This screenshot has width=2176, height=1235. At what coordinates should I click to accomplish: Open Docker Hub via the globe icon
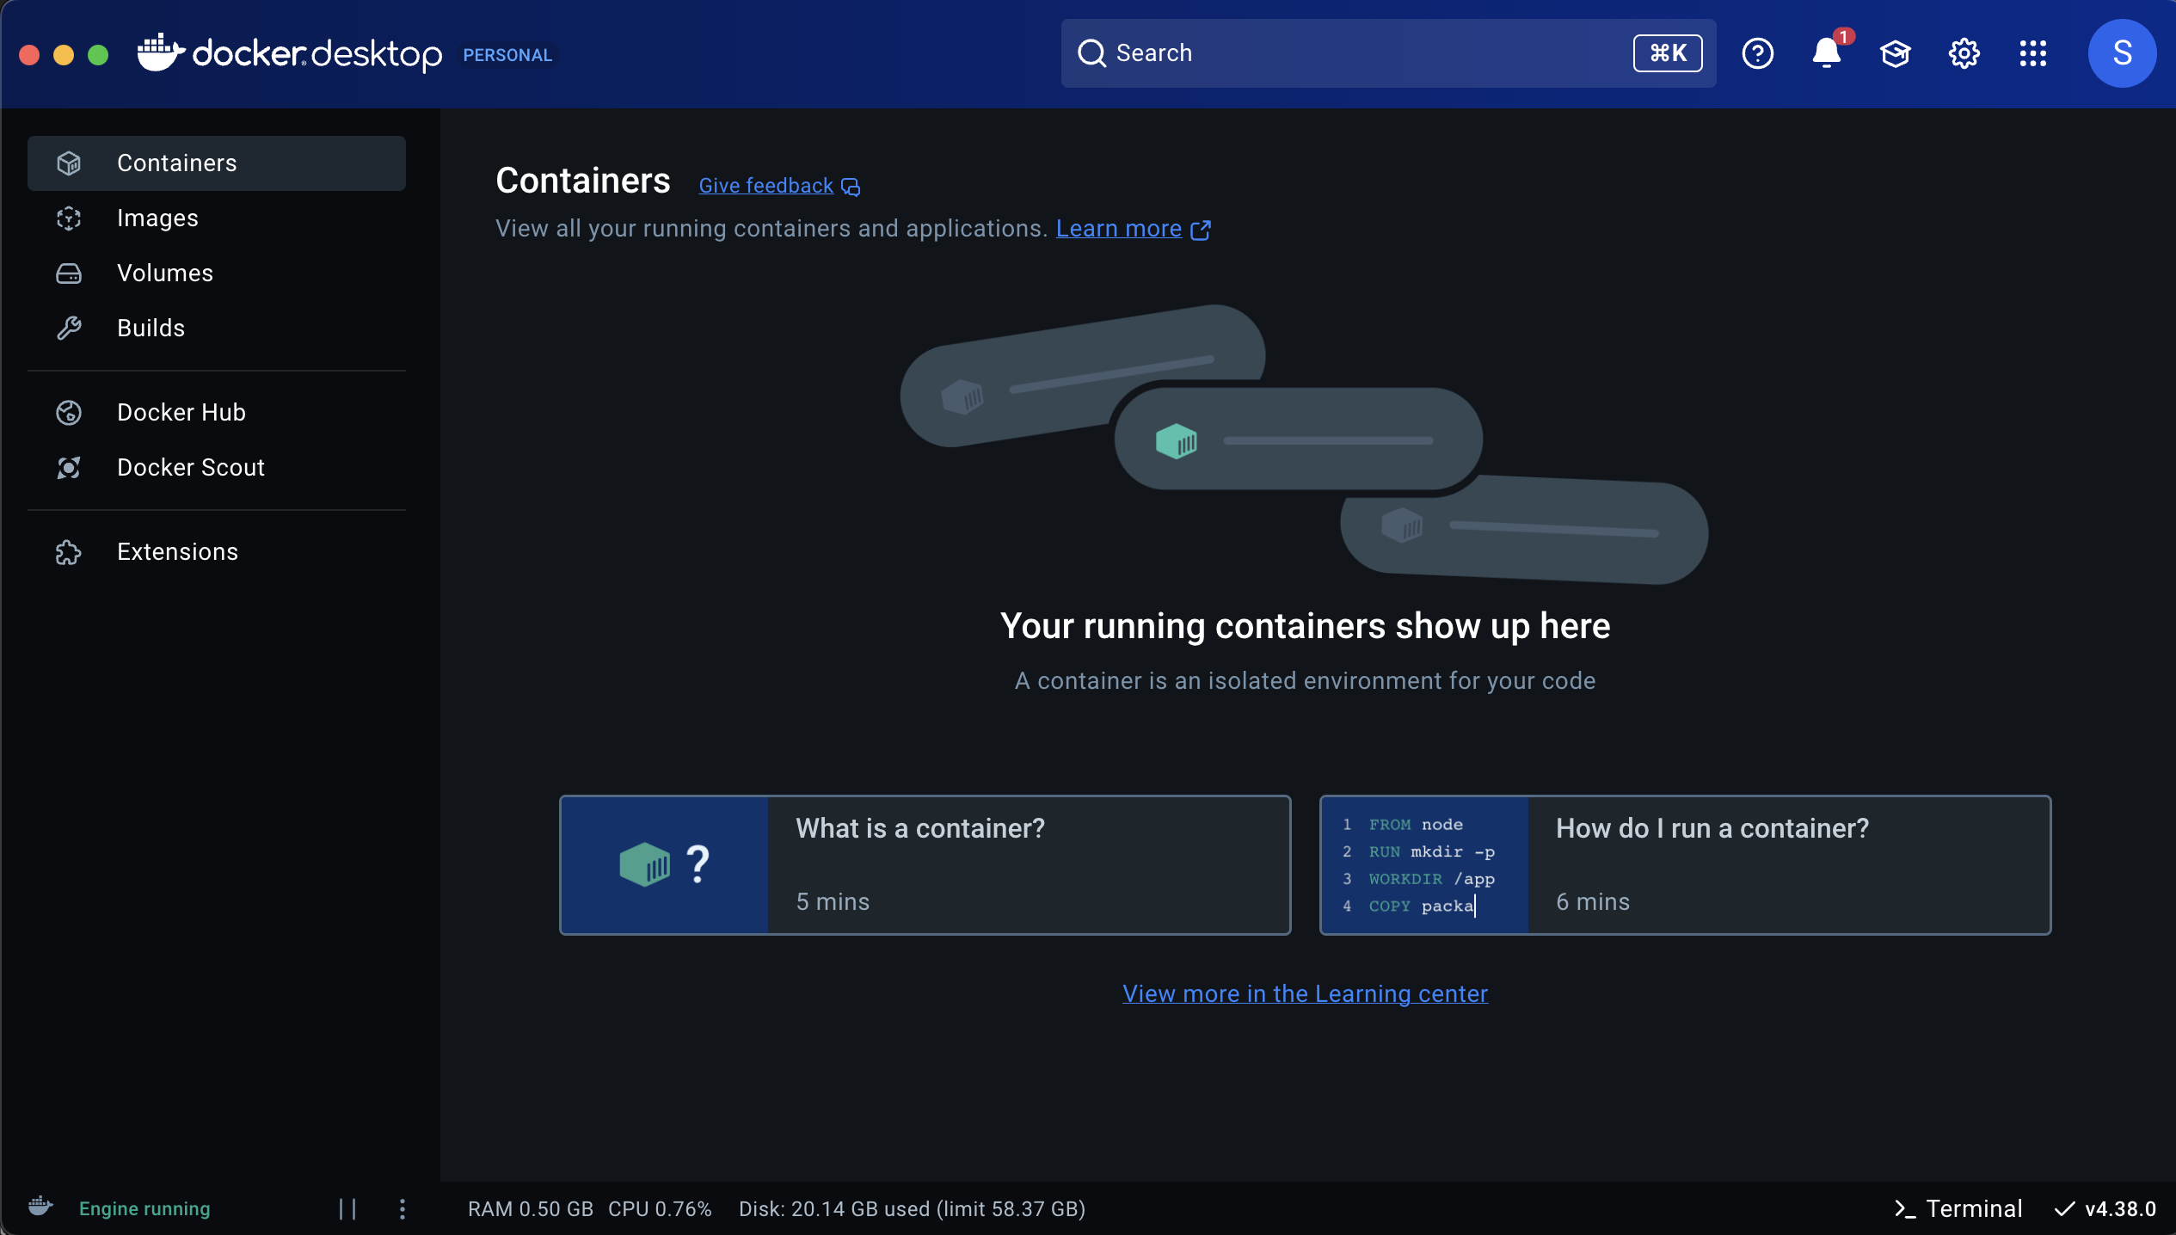(69, 413)
